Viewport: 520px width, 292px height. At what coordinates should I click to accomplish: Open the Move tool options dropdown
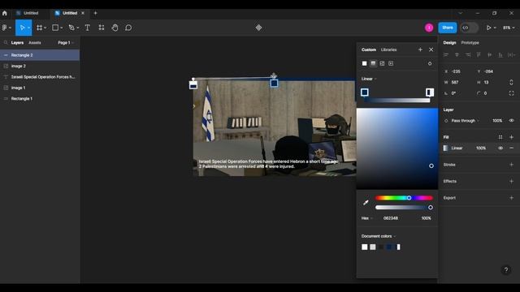[x=29, y=28]
